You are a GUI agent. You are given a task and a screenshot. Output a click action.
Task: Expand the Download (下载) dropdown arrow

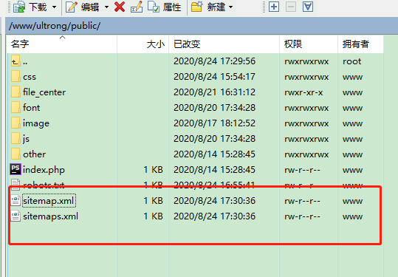tap(55, 7)
